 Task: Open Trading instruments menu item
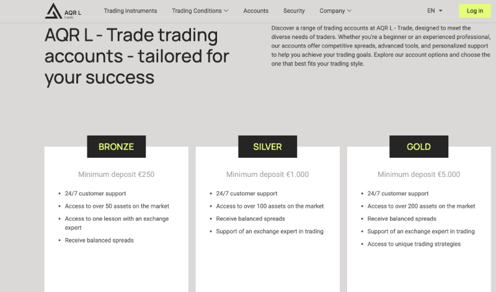[130, 11]
